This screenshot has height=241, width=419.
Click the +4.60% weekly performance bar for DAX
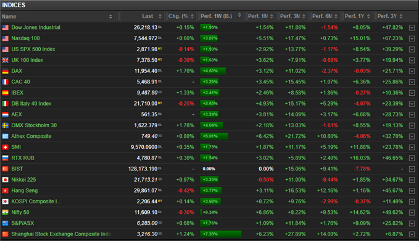pos(213,71)
